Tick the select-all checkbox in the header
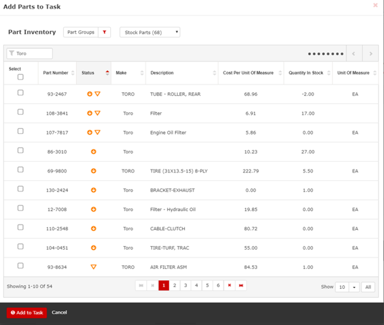 click(x=20, y=77)
